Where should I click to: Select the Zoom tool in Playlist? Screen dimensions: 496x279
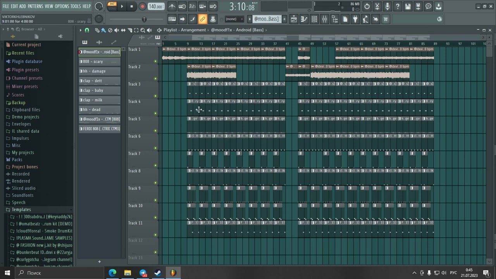[x=143, y=30]
